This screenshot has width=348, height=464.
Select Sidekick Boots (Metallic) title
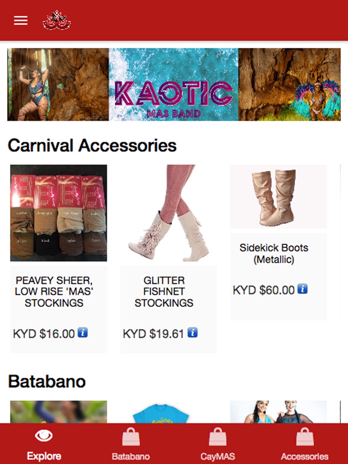click(274, 254)
